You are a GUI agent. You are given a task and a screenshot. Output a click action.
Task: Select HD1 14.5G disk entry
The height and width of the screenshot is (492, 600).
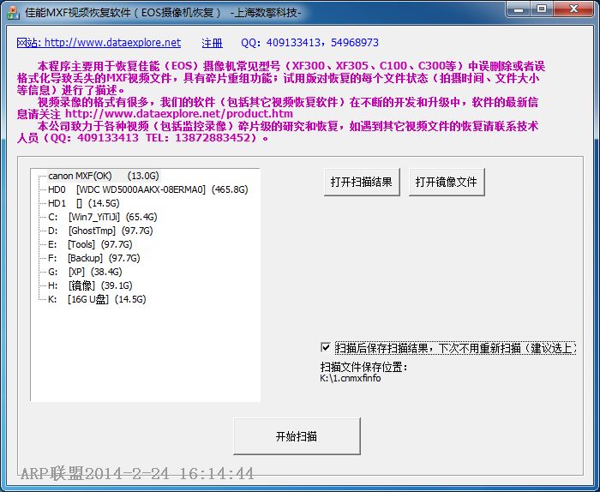click(x=83, y=203)
